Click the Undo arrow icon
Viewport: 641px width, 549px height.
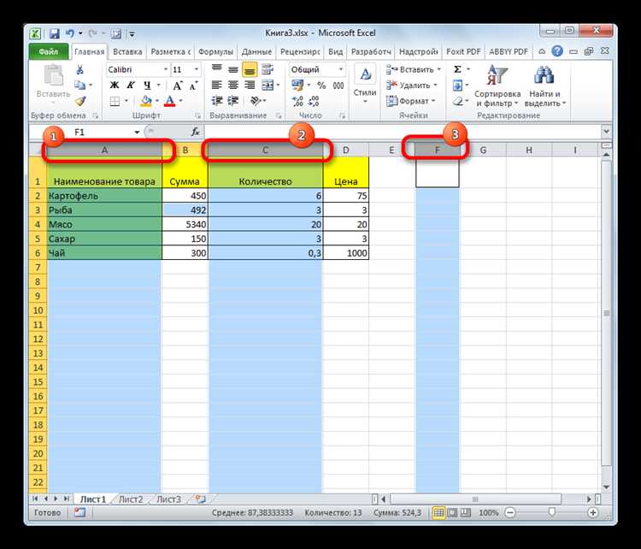(70, 33)
